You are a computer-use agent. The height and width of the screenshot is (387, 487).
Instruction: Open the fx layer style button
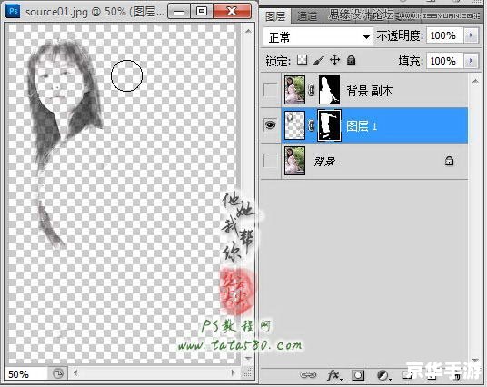click(334, 375)
